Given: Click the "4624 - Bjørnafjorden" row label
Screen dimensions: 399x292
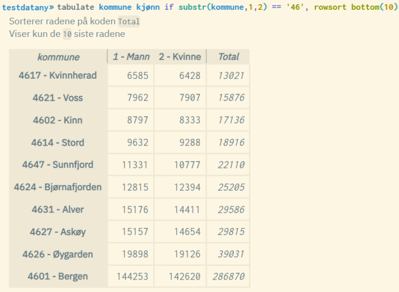Looking at the screenshot, I should tap(58, 187).
